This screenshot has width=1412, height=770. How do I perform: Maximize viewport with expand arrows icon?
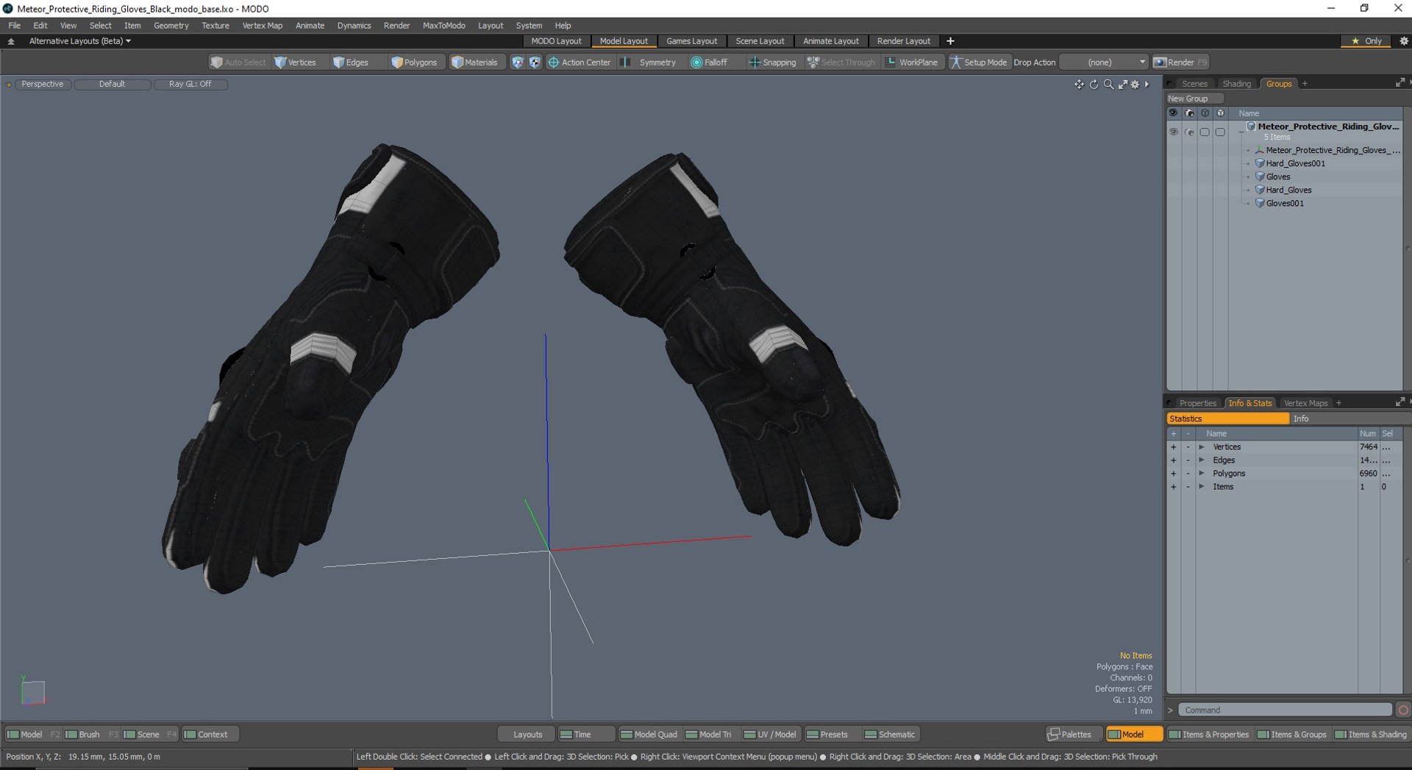[x=1123, y=85]
